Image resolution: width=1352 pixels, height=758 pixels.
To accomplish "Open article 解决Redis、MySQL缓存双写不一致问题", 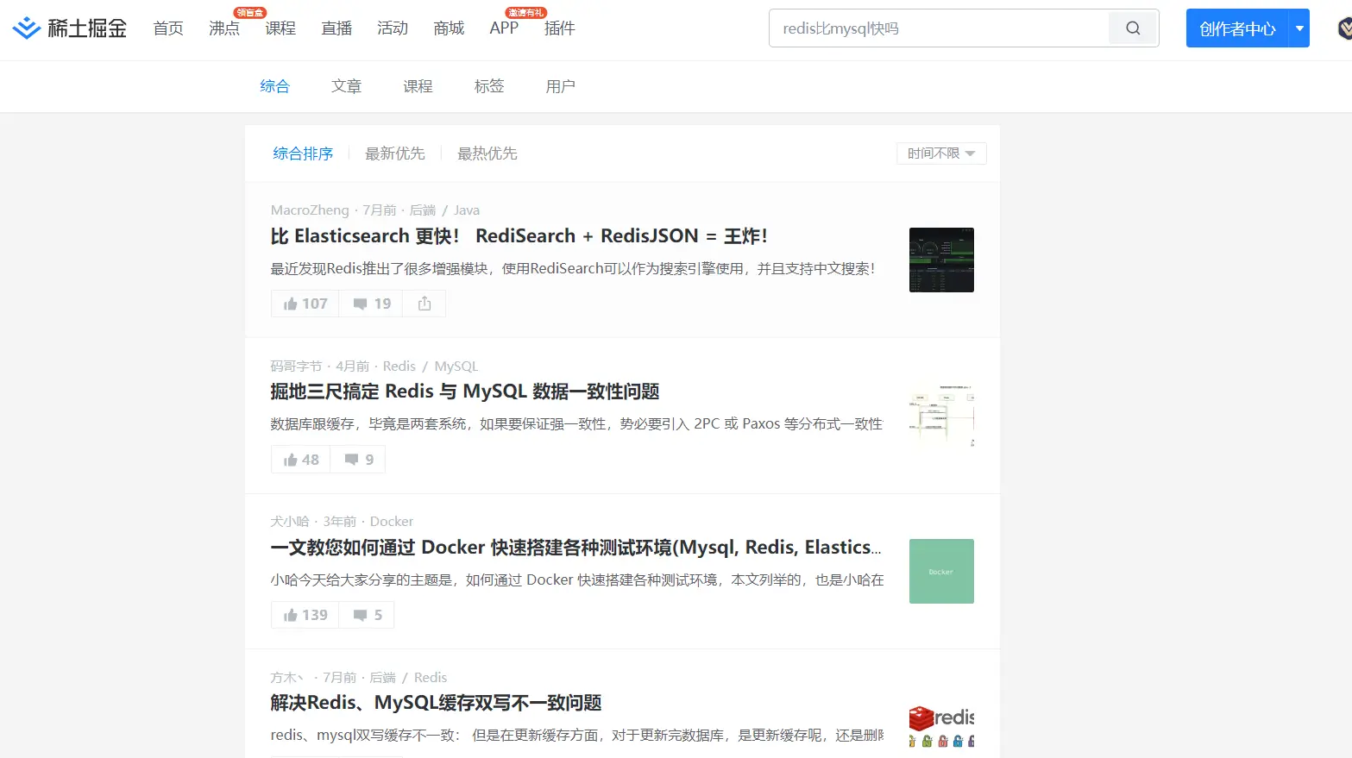I will pos(436,703).
